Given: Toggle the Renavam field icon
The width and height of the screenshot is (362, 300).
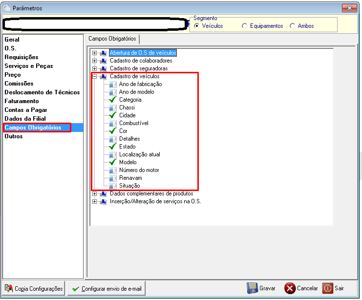Looking at the screenshot, I should pos(113,178).
